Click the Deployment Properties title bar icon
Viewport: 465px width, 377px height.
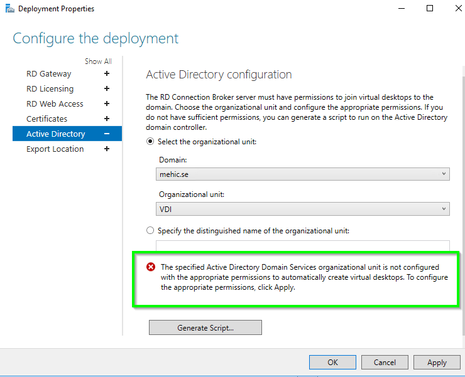[x=9, y=9]
